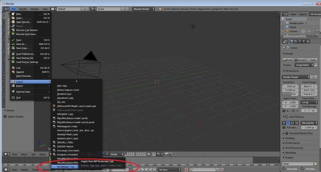The image size is (321, 172).
Task: Open render engine Blender Render dropdown
Action: pyautogui.click(x=143, y=9)
